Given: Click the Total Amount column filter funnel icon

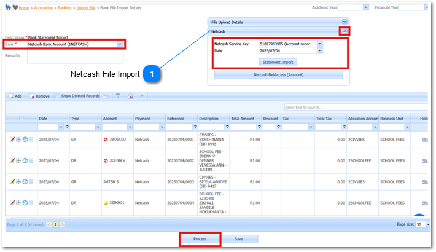Looking at the screenshot, I should [259, 127].
